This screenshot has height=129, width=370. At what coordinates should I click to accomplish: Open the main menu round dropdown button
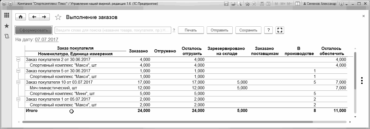pos(11,4)
